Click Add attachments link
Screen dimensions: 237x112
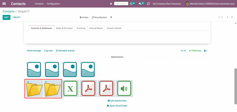[117, 101]
